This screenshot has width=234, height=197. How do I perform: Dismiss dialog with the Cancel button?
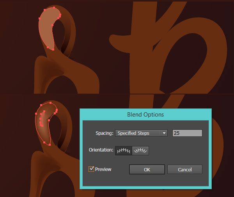click(x=185, y=169)
